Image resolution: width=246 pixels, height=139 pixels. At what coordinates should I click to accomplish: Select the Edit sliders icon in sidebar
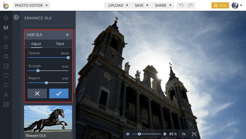tap(6, 28)
